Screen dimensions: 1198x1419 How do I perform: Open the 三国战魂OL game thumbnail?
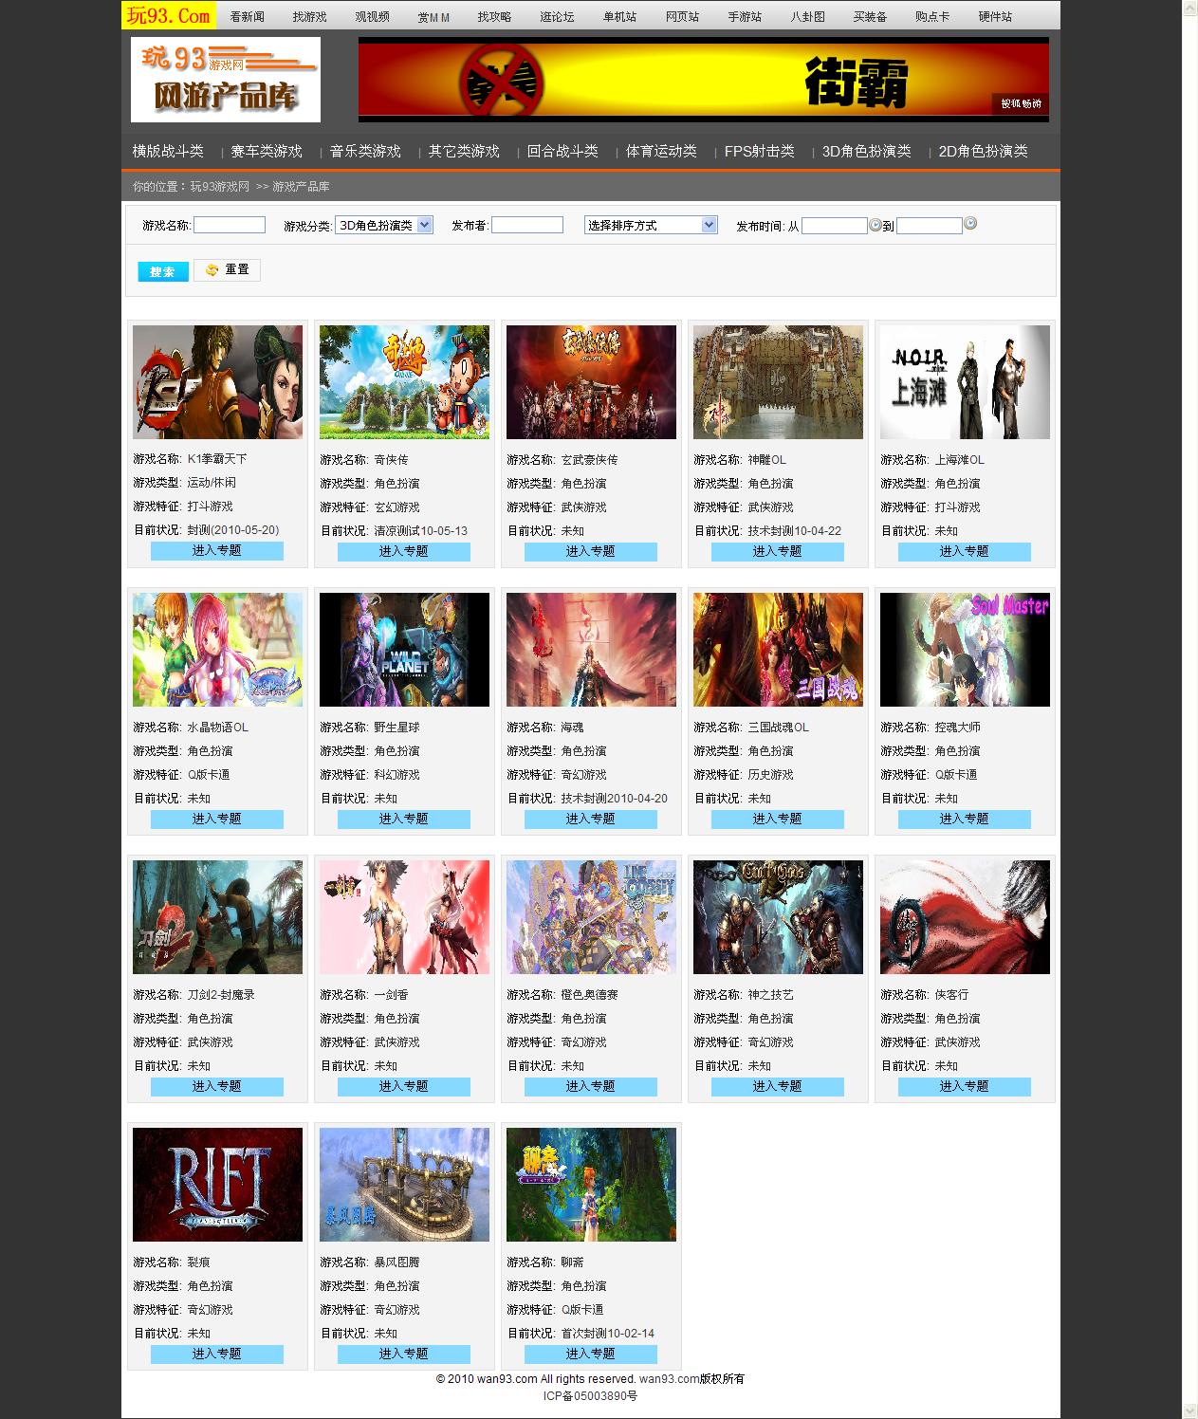(779, 650)
